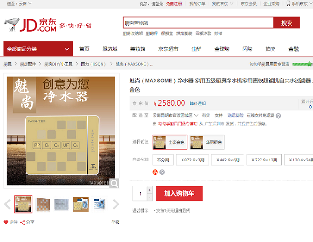Open the 送至：云南 location dropdown
The image size is (313, 242).
coord(19,3)
